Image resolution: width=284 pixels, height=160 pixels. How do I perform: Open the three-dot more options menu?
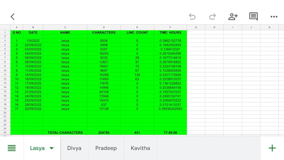click(x=274, y=17)
